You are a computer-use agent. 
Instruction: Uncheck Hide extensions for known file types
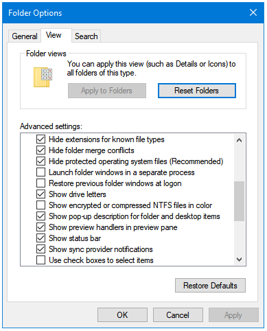(40, 139)
